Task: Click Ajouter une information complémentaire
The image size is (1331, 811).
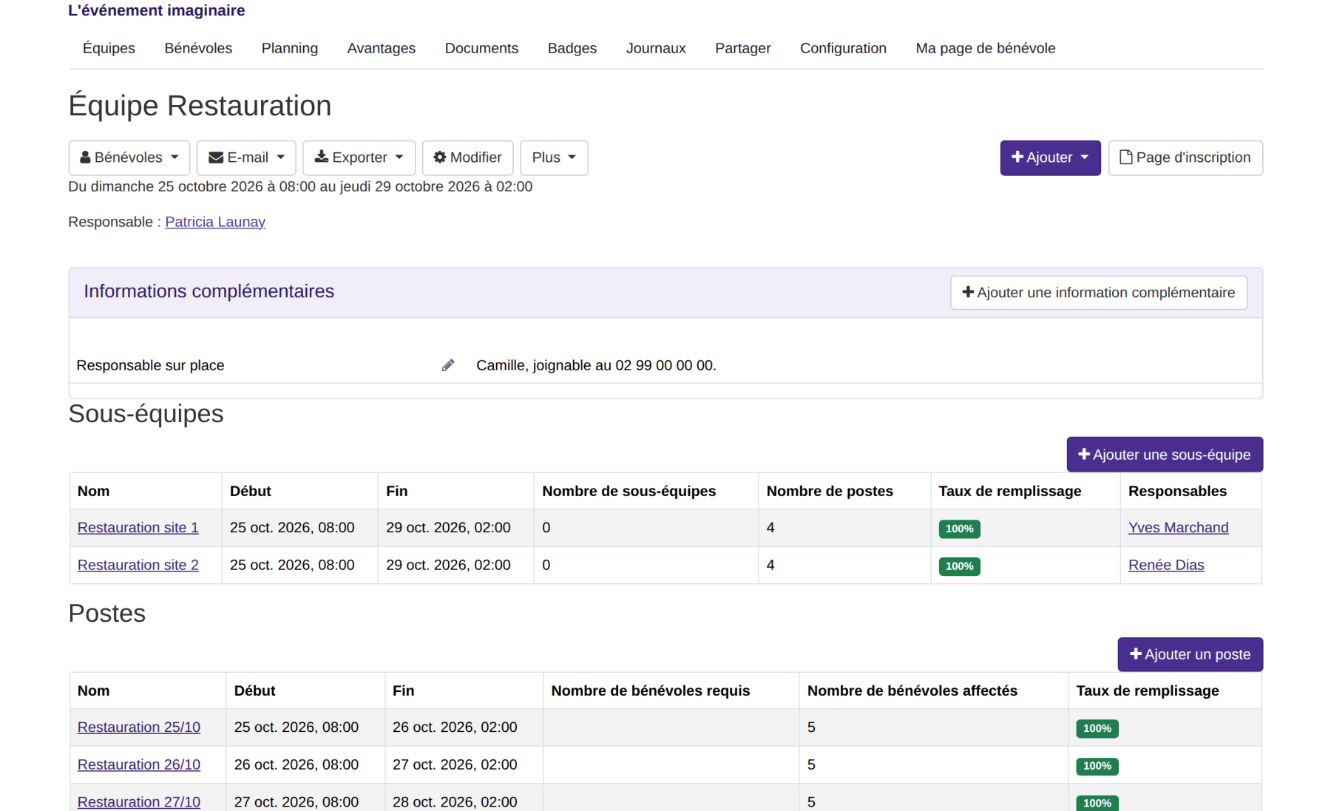Action: coord(1099,293)
